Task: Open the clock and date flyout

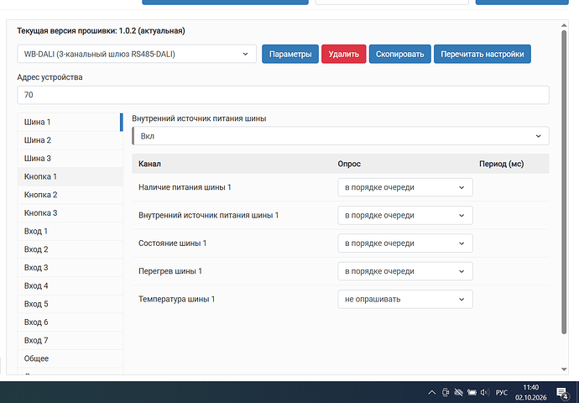Action: coord(530,392)
